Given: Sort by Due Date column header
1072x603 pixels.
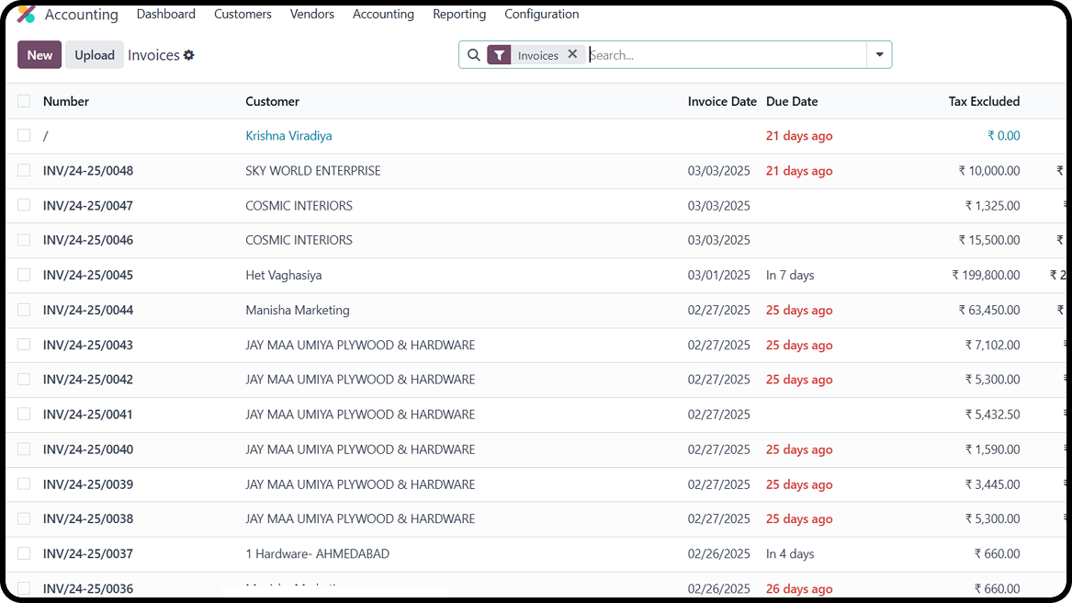Looking at the screenshot, I should [x=792, y=101].
